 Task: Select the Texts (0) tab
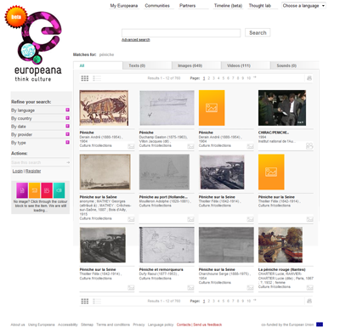147,65
